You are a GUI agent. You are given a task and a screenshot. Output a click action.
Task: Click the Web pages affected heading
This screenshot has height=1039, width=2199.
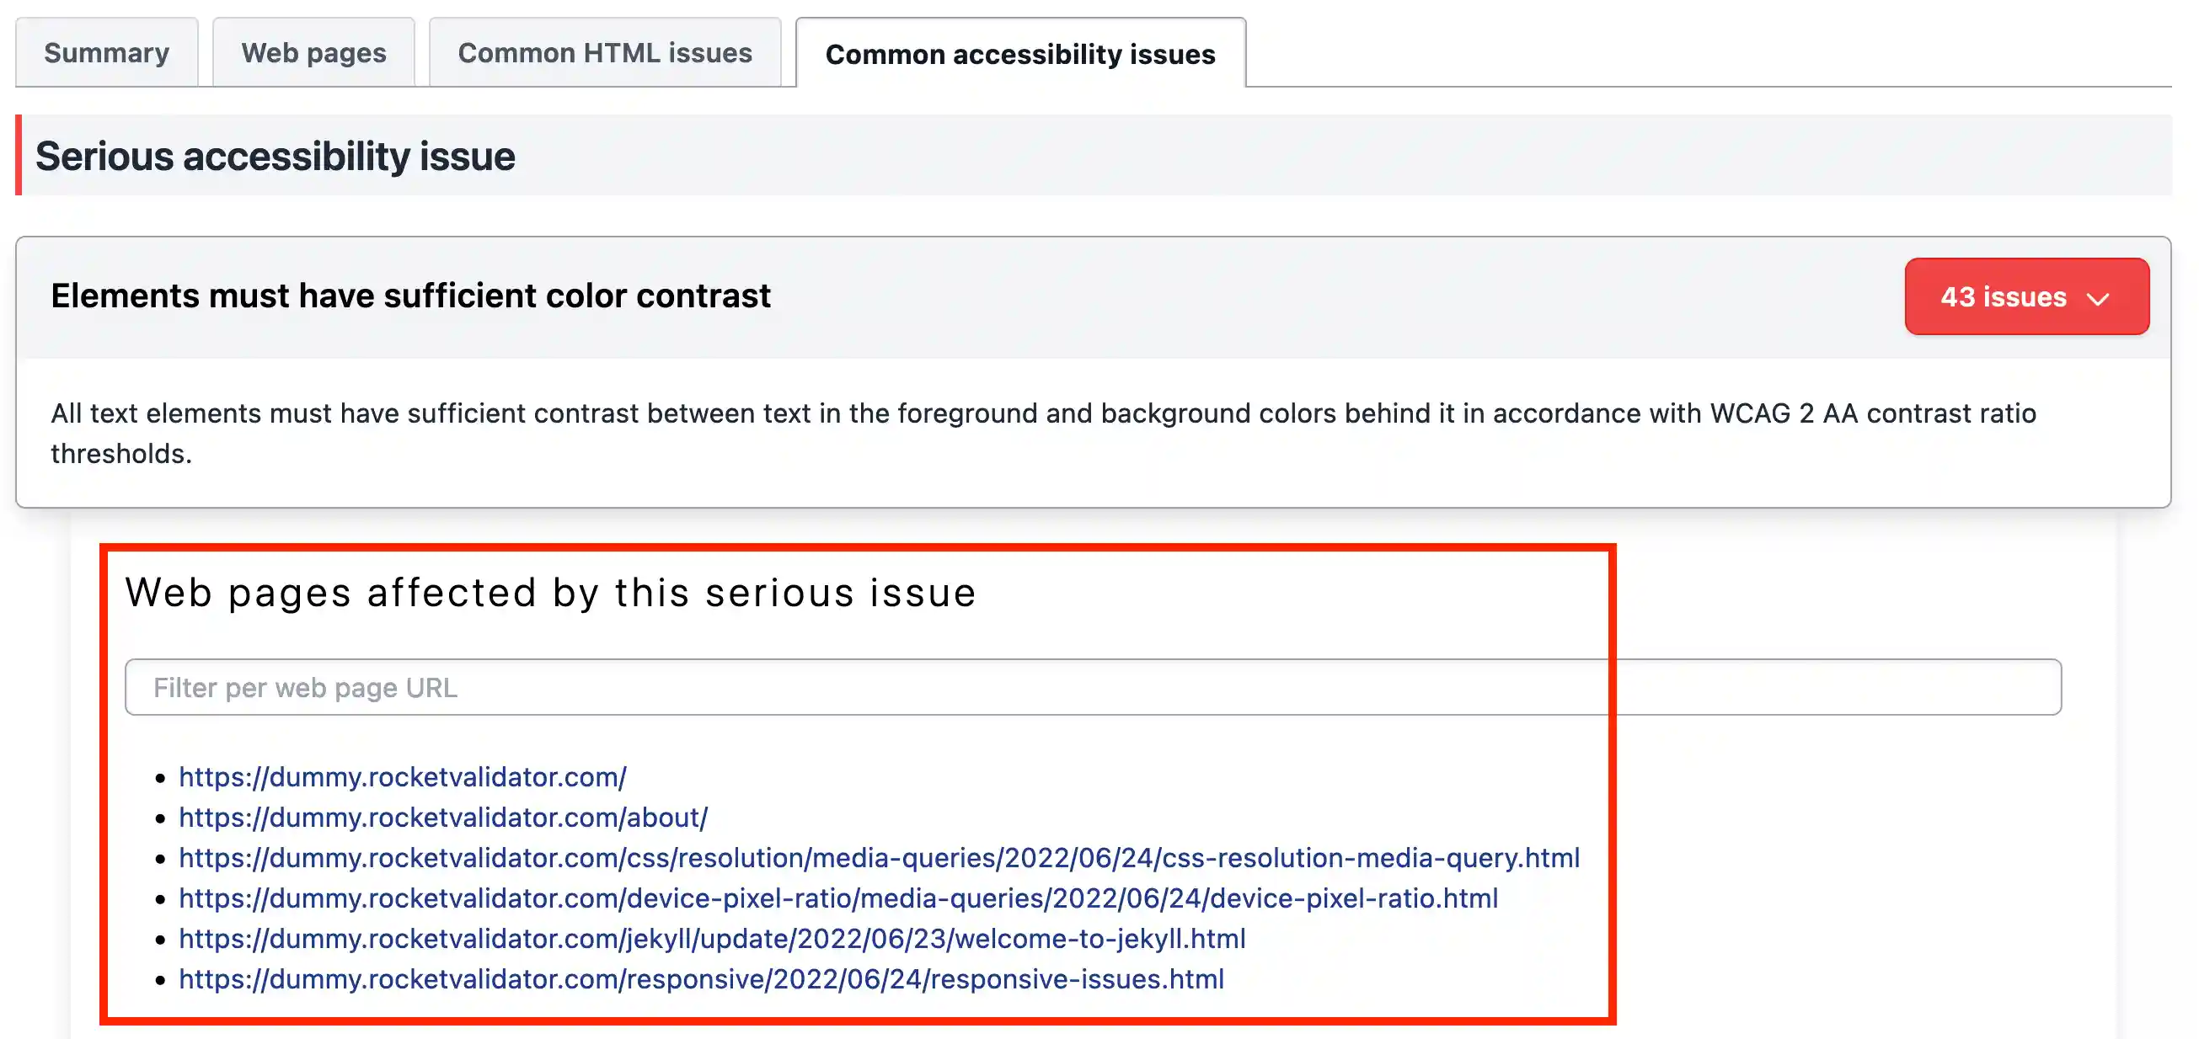(549, 593)
